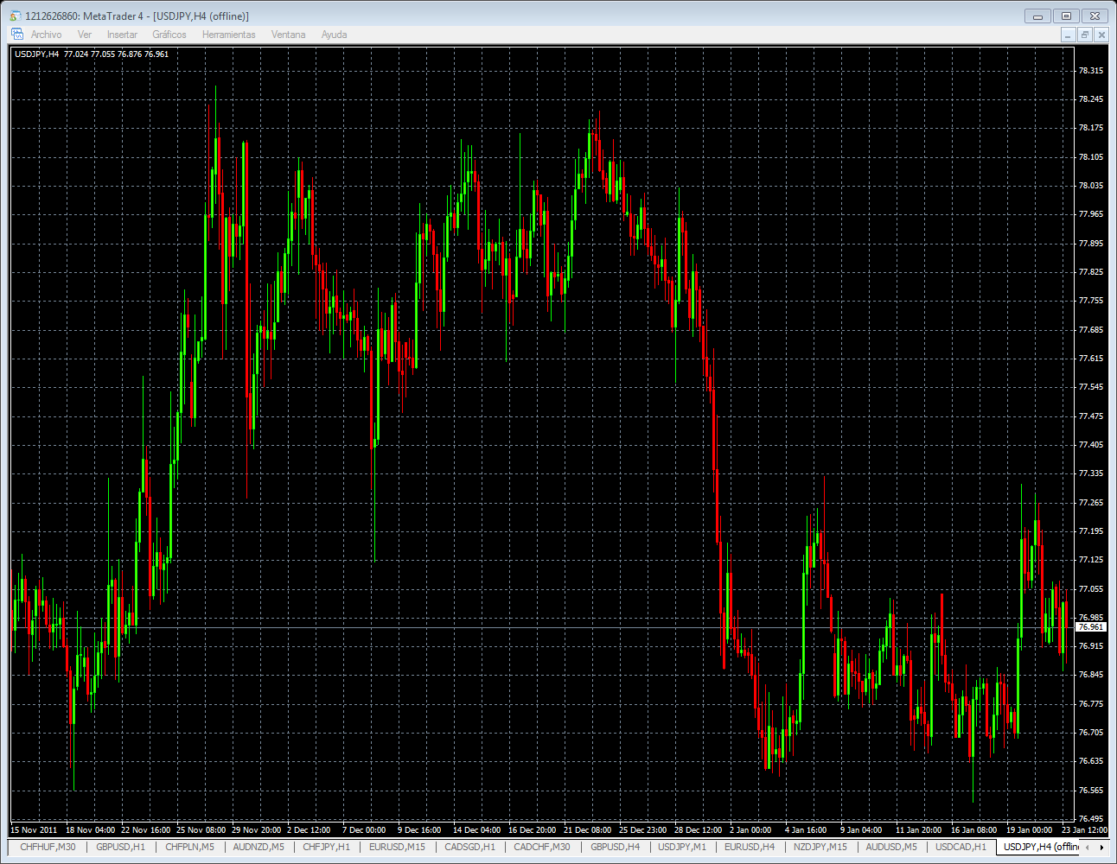Click the USDJPY,H4 OHLC header text
Screen dimensions: 1117x864
click(x=92, y=54)
